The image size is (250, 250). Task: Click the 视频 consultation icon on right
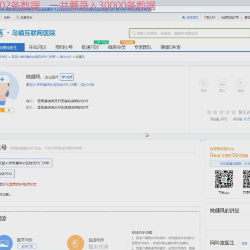[240, 83]
